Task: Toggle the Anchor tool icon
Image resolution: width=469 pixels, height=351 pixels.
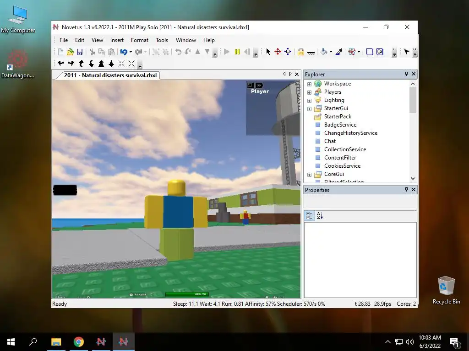Action: coord(311,53)
